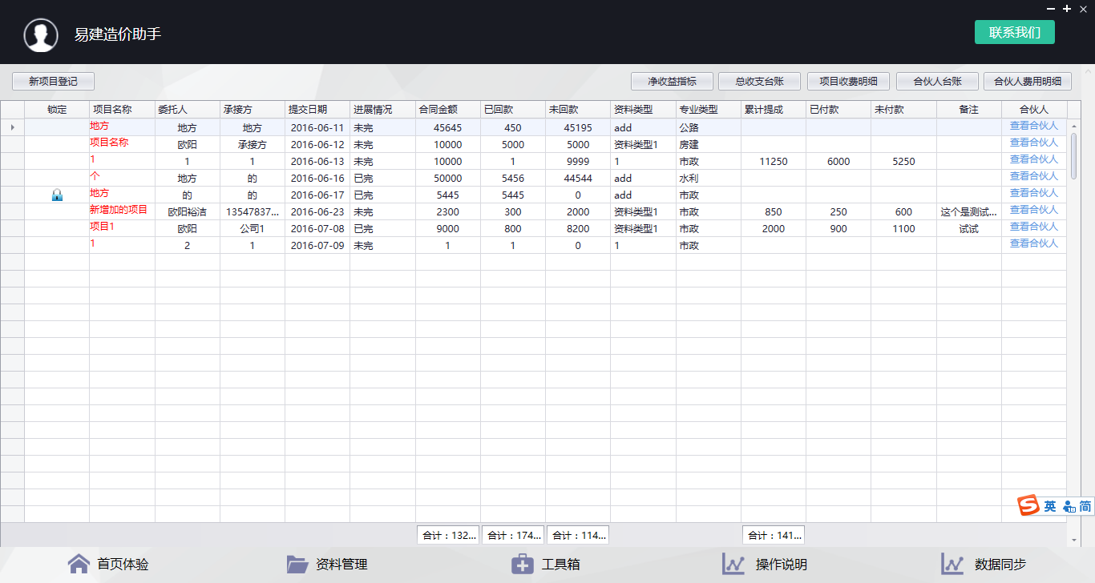Click the 备注 column header

click(969, 110)
